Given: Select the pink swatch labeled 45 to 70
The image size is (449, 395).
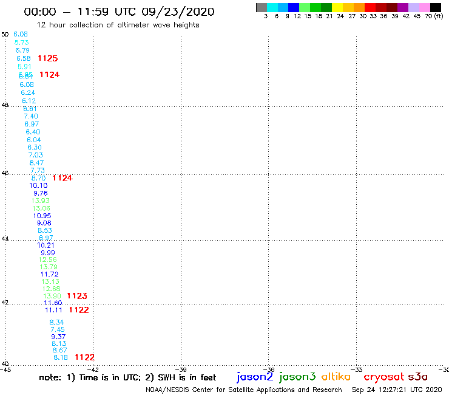Looking at the screenshot, I should coord(425,7).
